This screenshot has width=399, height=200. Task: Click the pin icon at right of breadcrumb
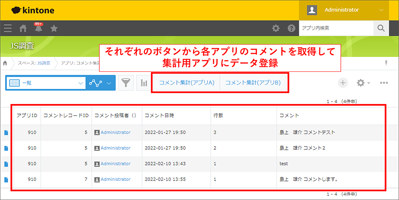[x=386, y=63]
